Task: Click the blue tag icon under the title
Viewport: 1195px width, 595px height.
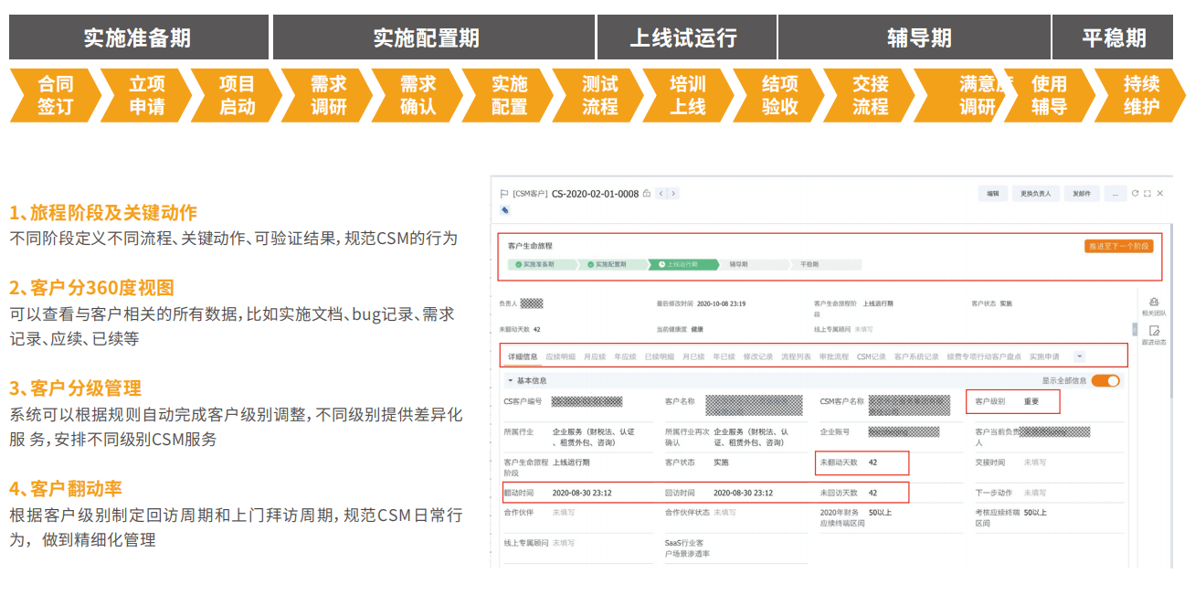Action: tap(505, 209)
